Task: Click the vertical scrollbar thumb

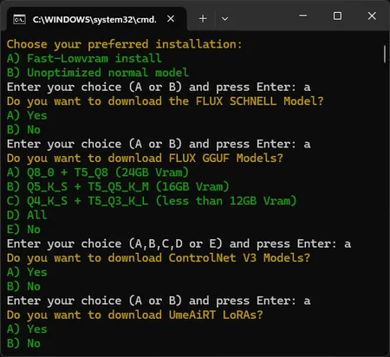Action: (385, 54)
